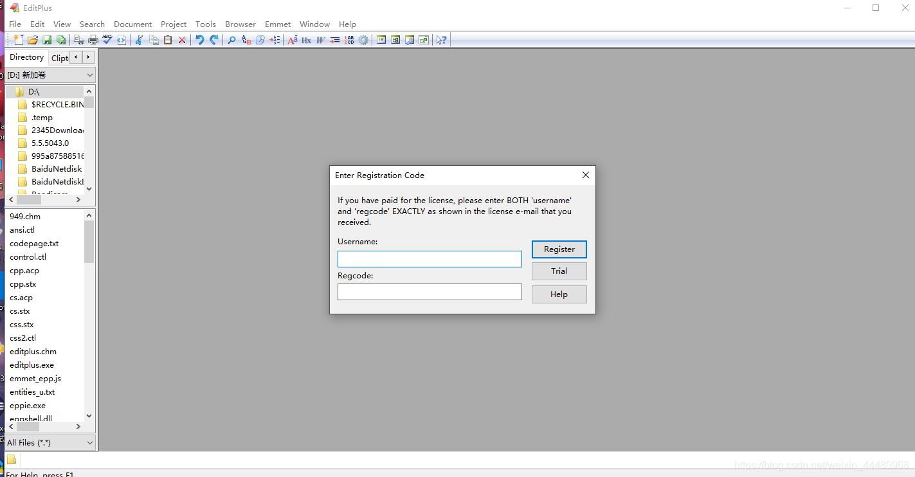915x477 pixels.
Task: Open the [D:] drive selection dropdown
Action: coord(50,75)
